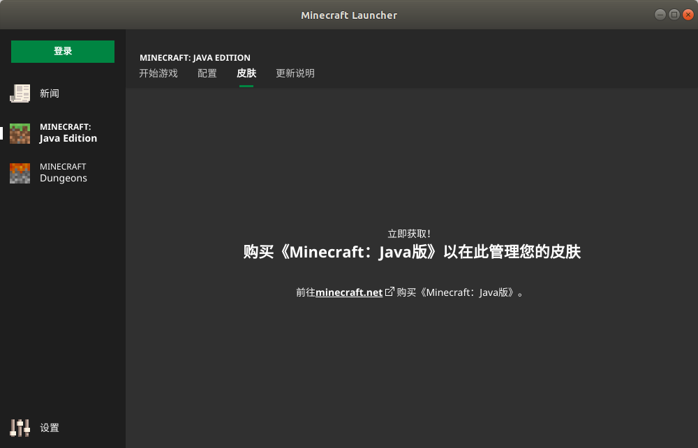
Task: Select the 皮肤 tab
Action: (x=246, y=73)
